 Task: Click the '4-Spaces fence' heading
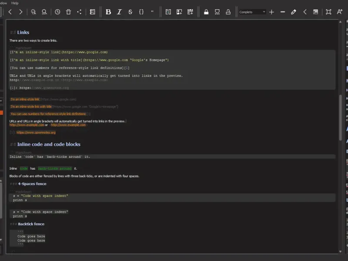coord(32,184)
